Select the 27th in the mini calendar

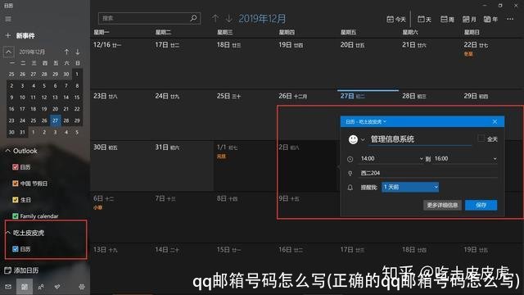point(55,120)
